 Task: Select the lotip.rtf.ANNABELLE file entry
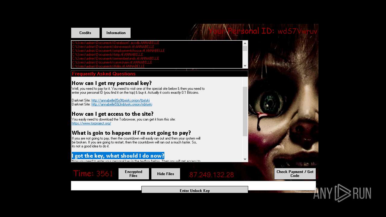[108, 55]
